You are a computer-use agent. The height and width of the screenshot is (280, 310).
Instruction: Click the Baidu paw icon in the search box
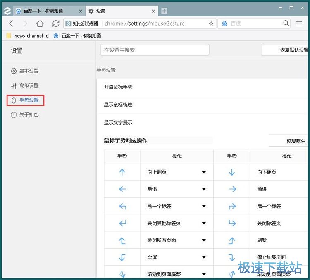coord(224,24)
